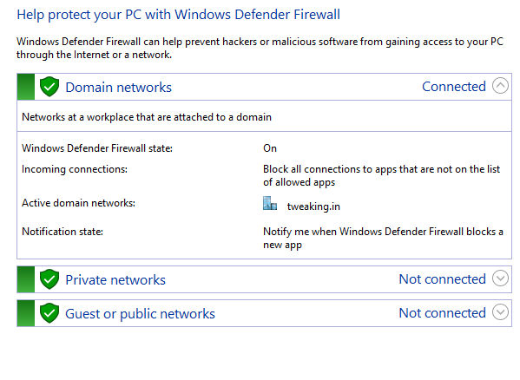Expand the Guest or public networks chevron

[500, 312]
